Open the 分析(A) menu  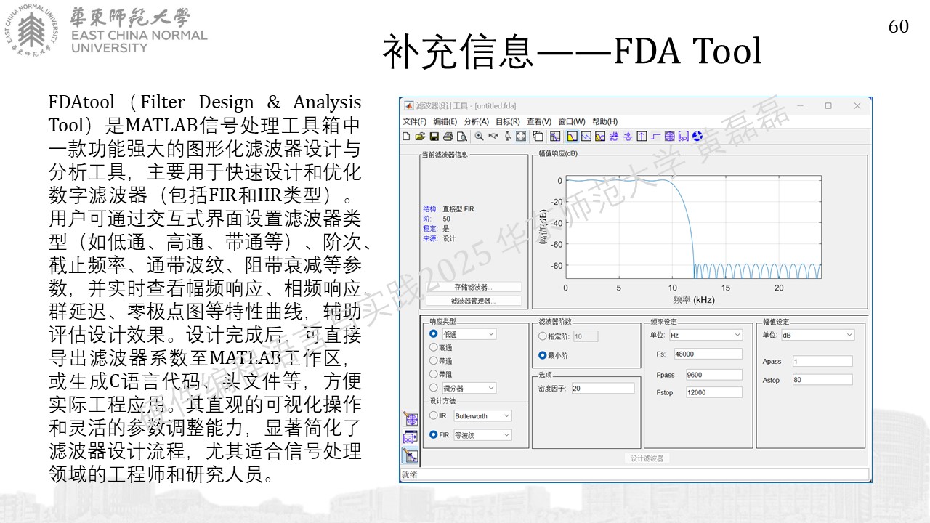477,121
